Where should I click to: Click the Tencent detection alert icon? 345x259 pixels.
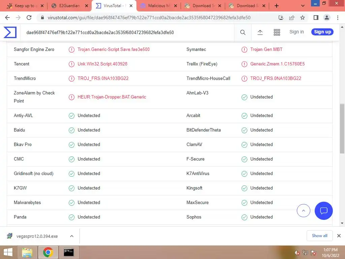pyautogui.click(x=71, y=64)
